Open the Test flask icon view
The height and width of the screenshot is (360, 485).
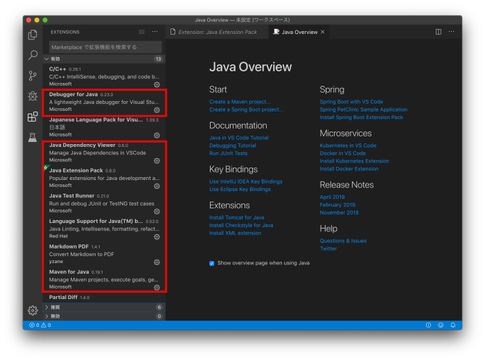33,137
